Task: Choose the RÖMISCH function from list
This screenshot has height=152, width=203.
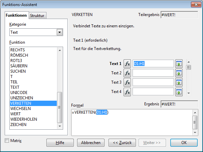Action: tap(19, 55)
